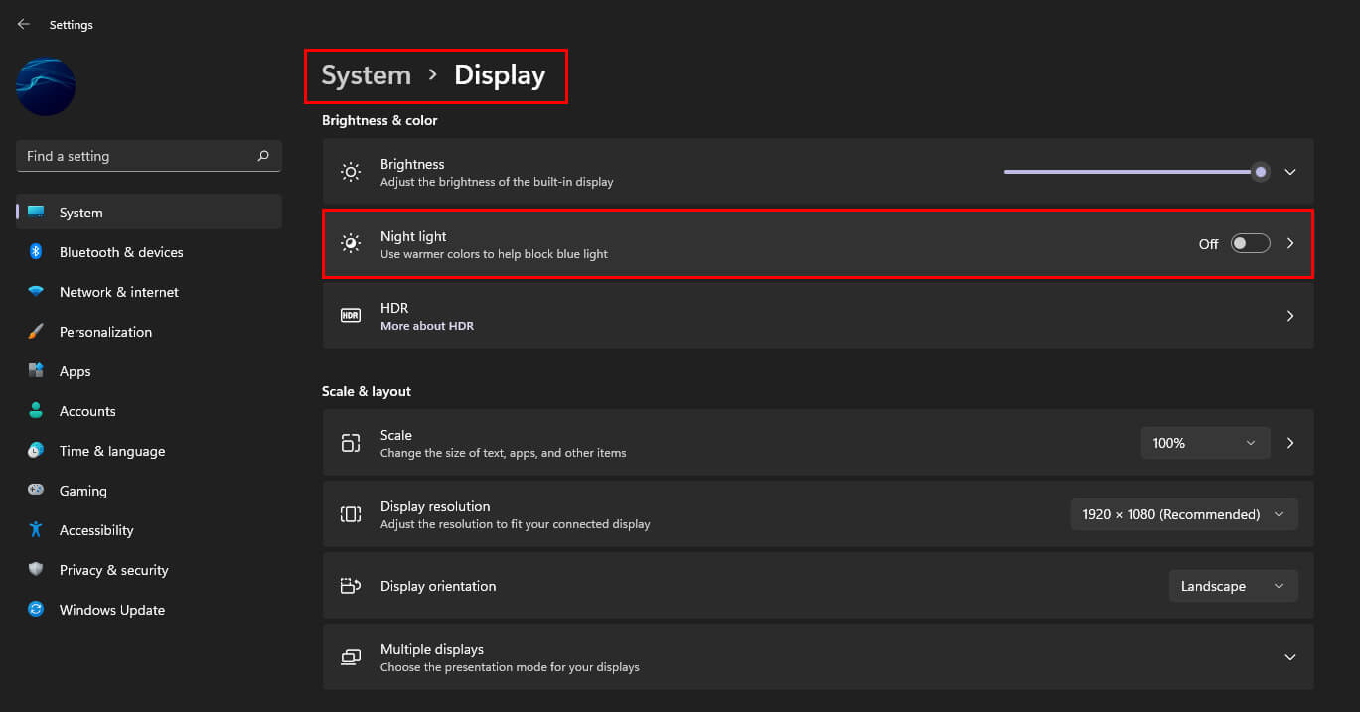The image size is (1360, 712).
Task: Open Gaming settings
Action: pyautogui.click(x=149, y=491)
